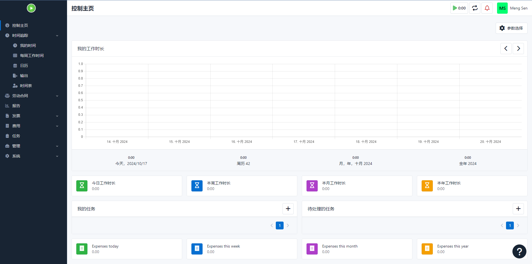Image resolution: width=532 pixels, height=264 pixels.
Task: Open the help question mark bubble
Action: pyautogui.click(x=519, y=251)
